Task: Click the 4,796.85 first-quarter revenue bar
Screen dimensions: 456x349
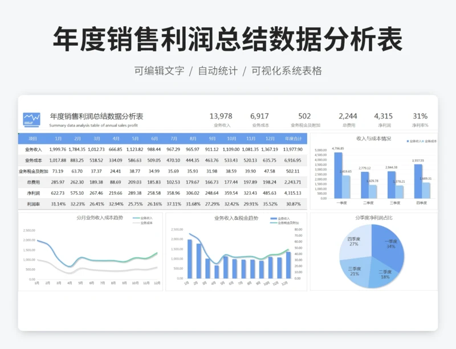Action: [338, 175]
